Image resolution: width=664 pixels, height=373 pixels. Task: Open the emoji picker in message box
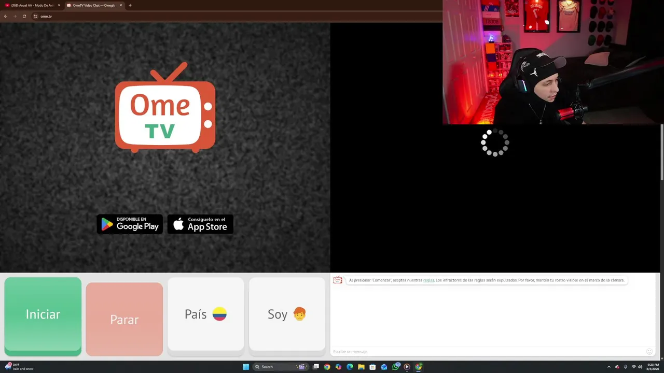(649, 352)
